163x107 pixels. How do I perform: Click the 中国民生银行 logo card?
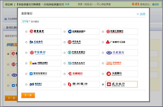click(83, 63)
